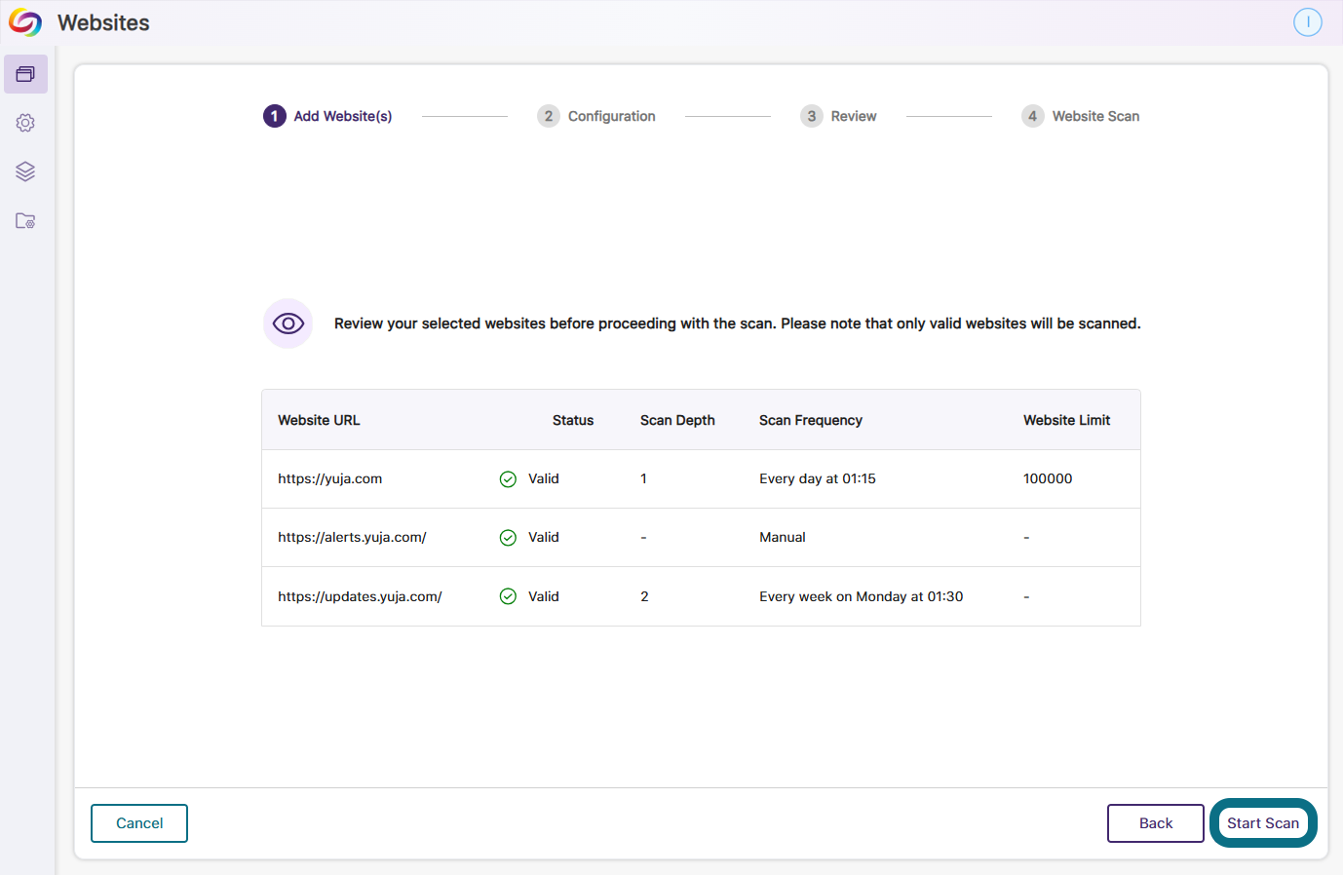The width and height of the screenshot is (1343, 875).
Task: Click the review instructions message text
Action: [x=737, y=323]
